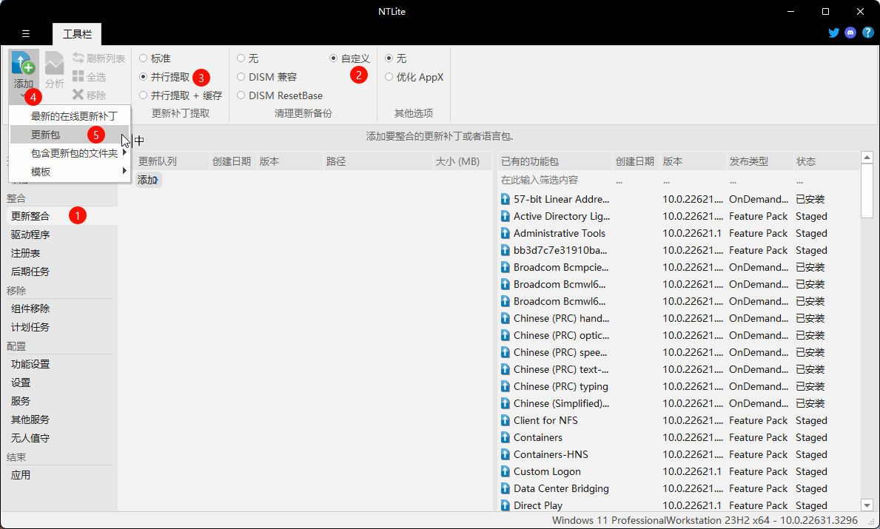Click the 全选 select-all icon
Image resolution: width=880 pixels, height=529 pixels.
point(78,76)
